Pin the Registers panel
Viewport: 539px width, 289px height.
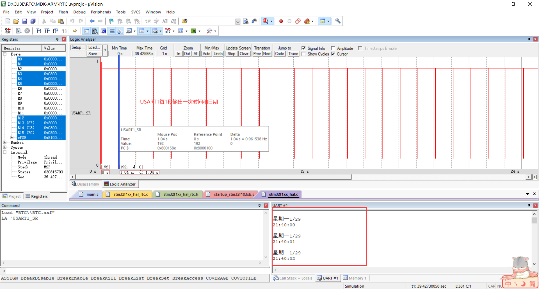(x=58, y=39)
